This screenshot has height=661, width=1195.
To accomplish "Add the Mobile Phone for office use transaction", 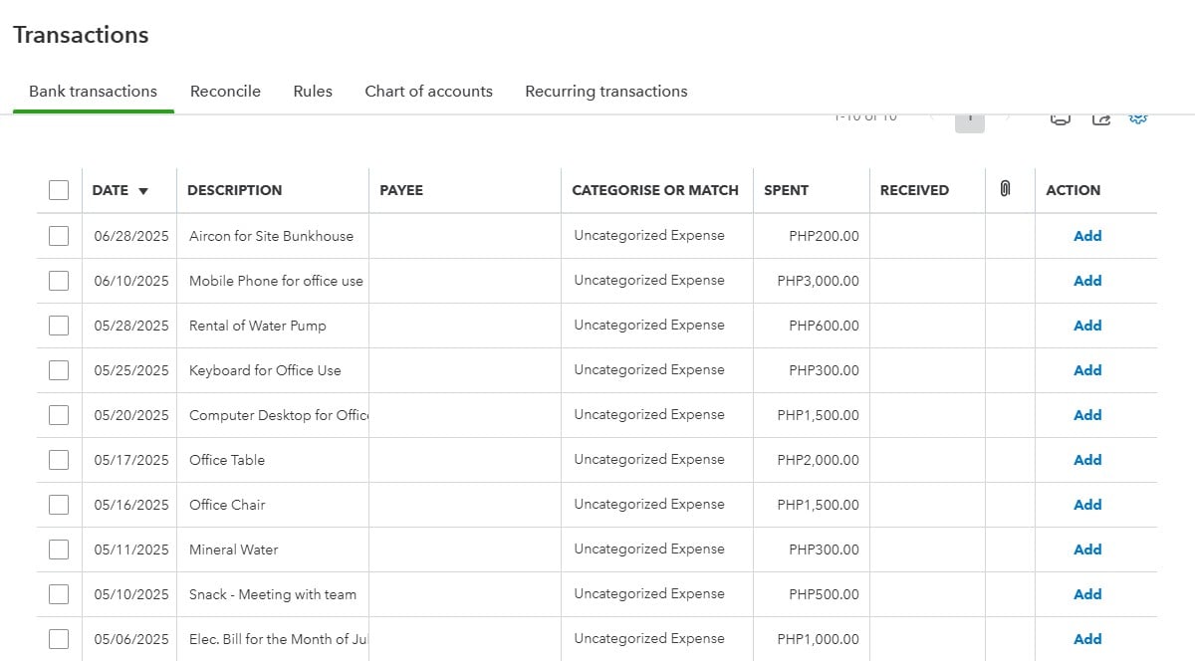I will coord(1087,281).
